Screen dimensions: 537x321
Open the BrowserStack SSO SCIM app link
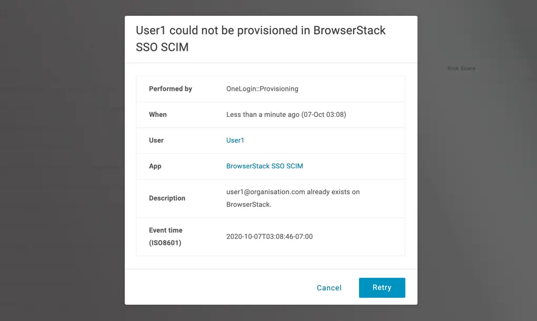pos(264,166)
